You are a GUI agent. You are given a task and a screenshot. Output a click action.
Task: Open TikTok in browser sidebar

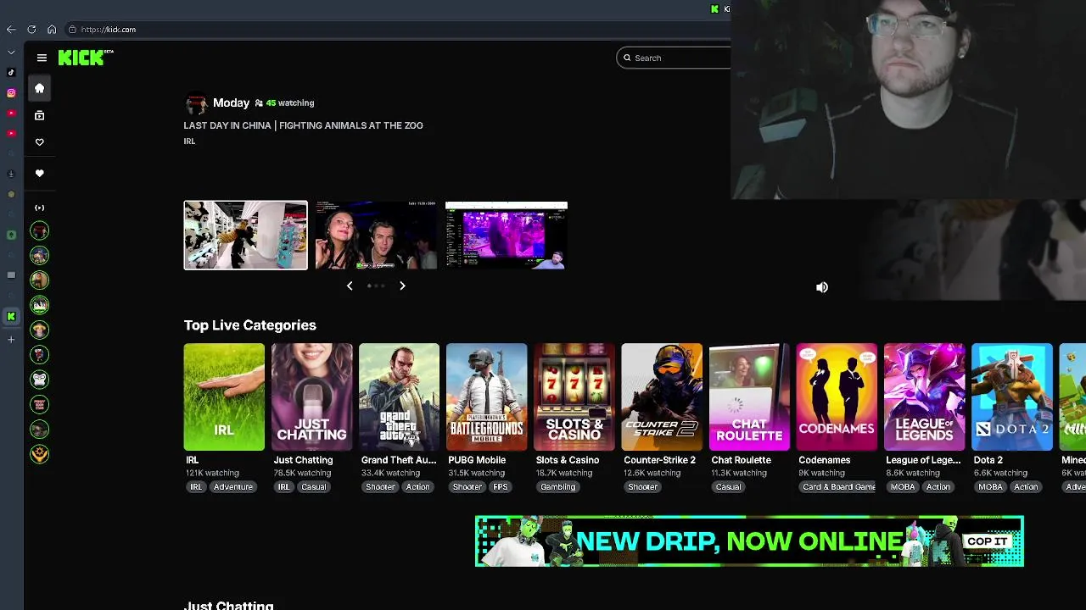tap(11, 73)
